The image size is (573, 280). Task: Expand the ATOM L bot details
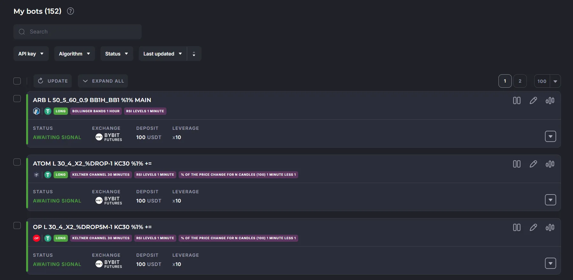pyautogui.click(x=550, y=200)
